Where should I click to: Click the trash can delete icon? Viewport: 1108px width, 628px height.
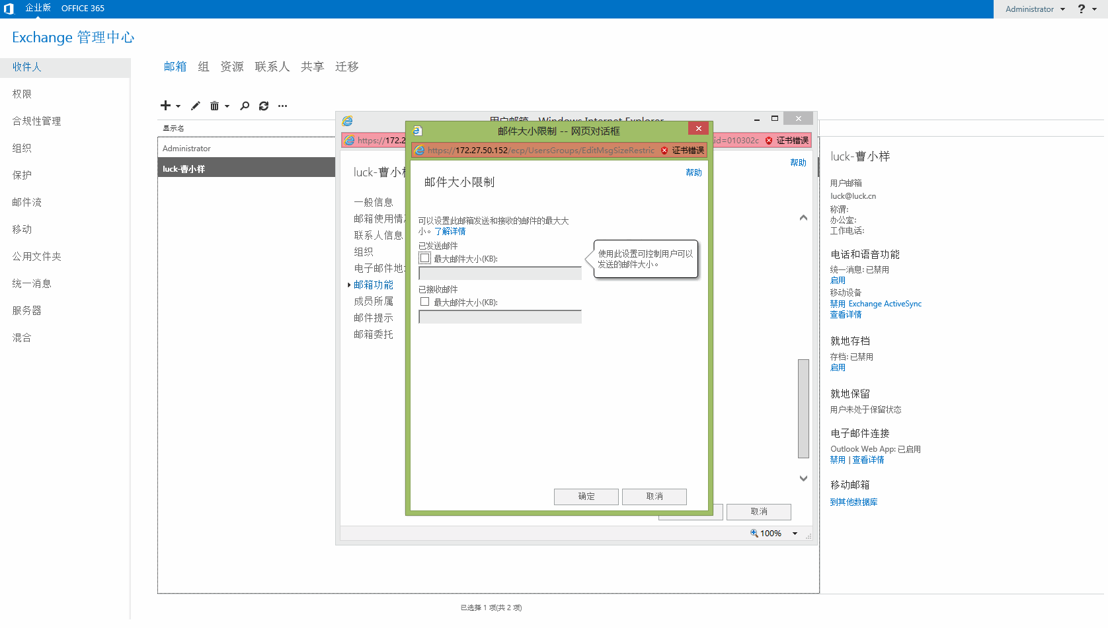214,106
